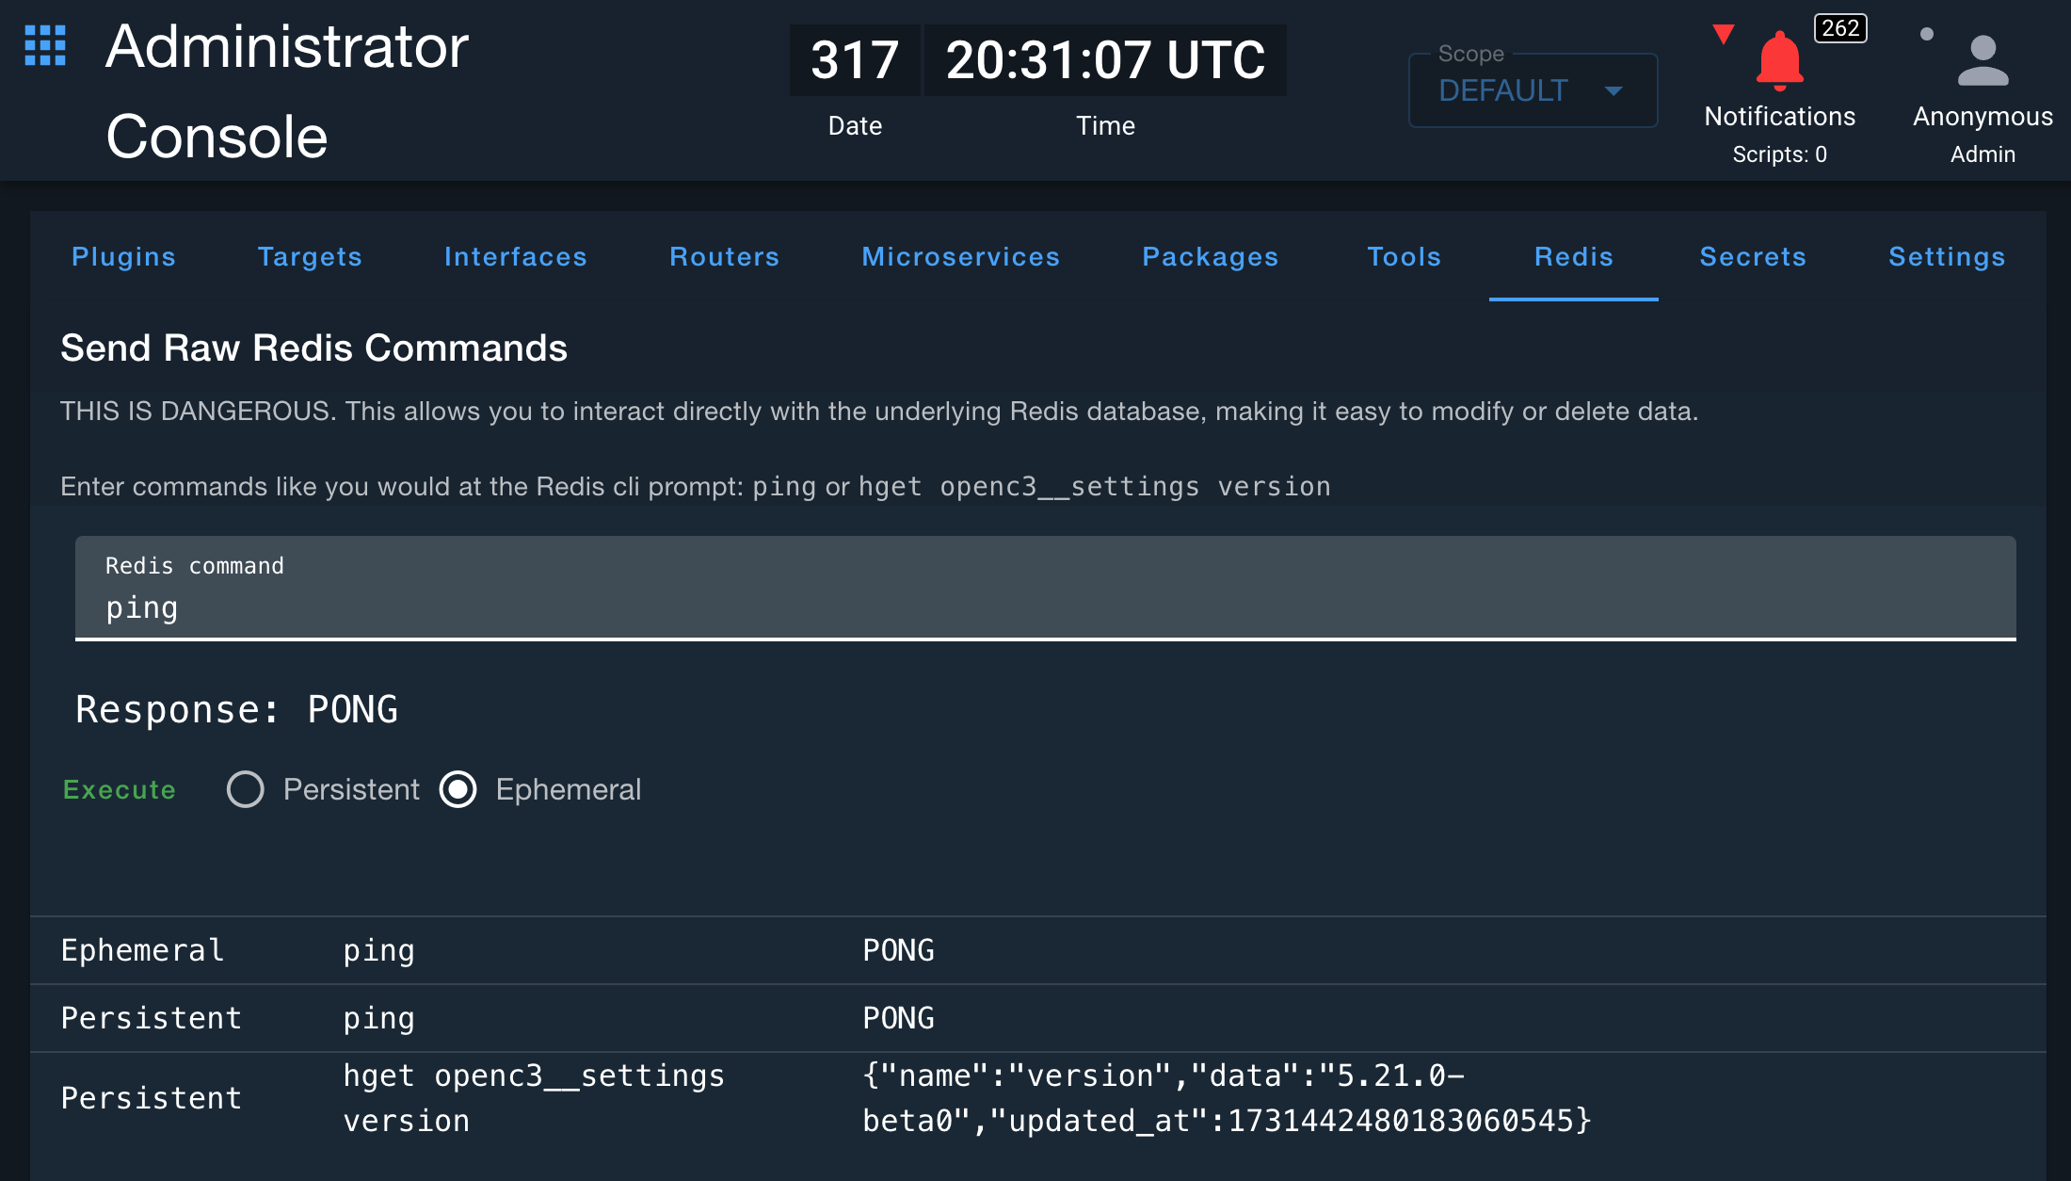2071x1181 pixels.
Task: Click the PONG result in Ephemeral row
Action: coord(898,950)
